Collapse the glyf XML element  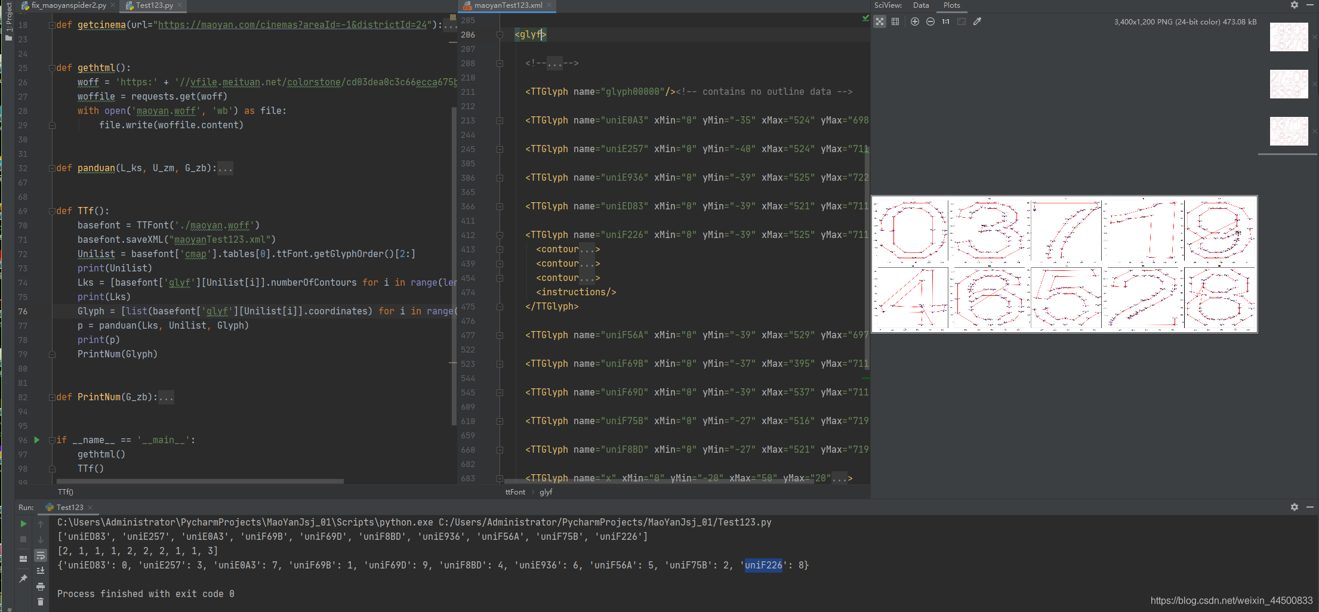pos(500,35)
